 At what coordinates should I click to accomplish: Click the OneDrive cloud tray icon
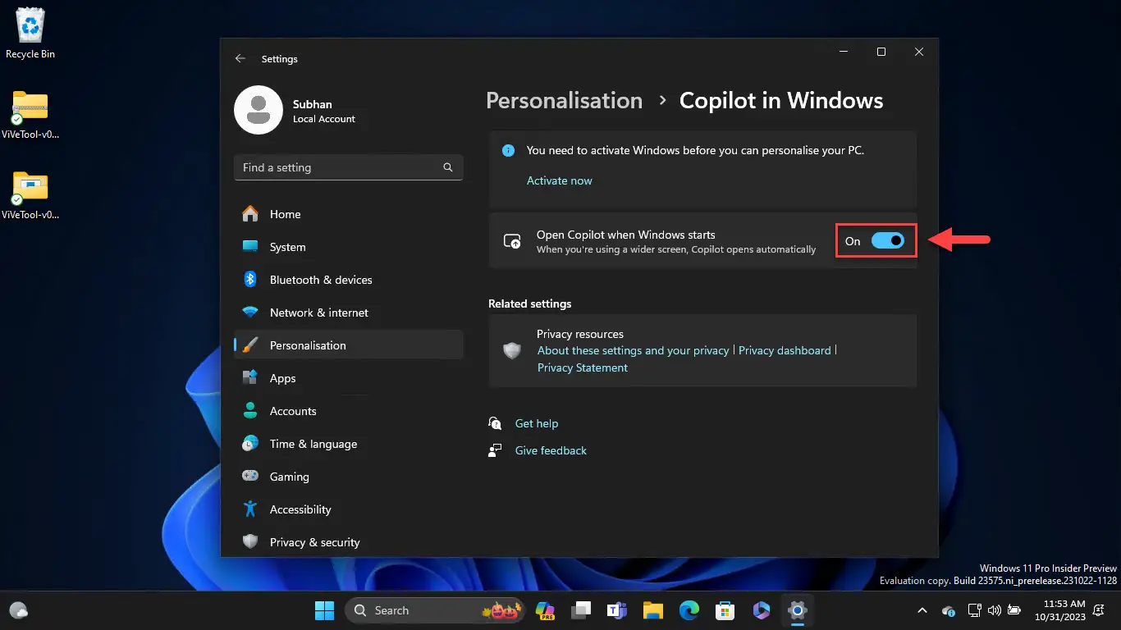[949, 610]
